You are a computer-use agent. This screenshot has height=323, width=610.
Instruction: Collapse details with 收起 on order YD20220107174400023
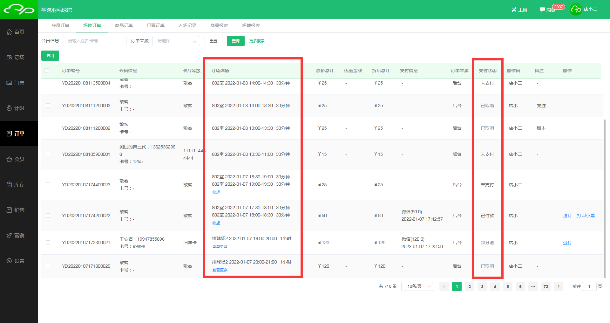click(216, 192)
